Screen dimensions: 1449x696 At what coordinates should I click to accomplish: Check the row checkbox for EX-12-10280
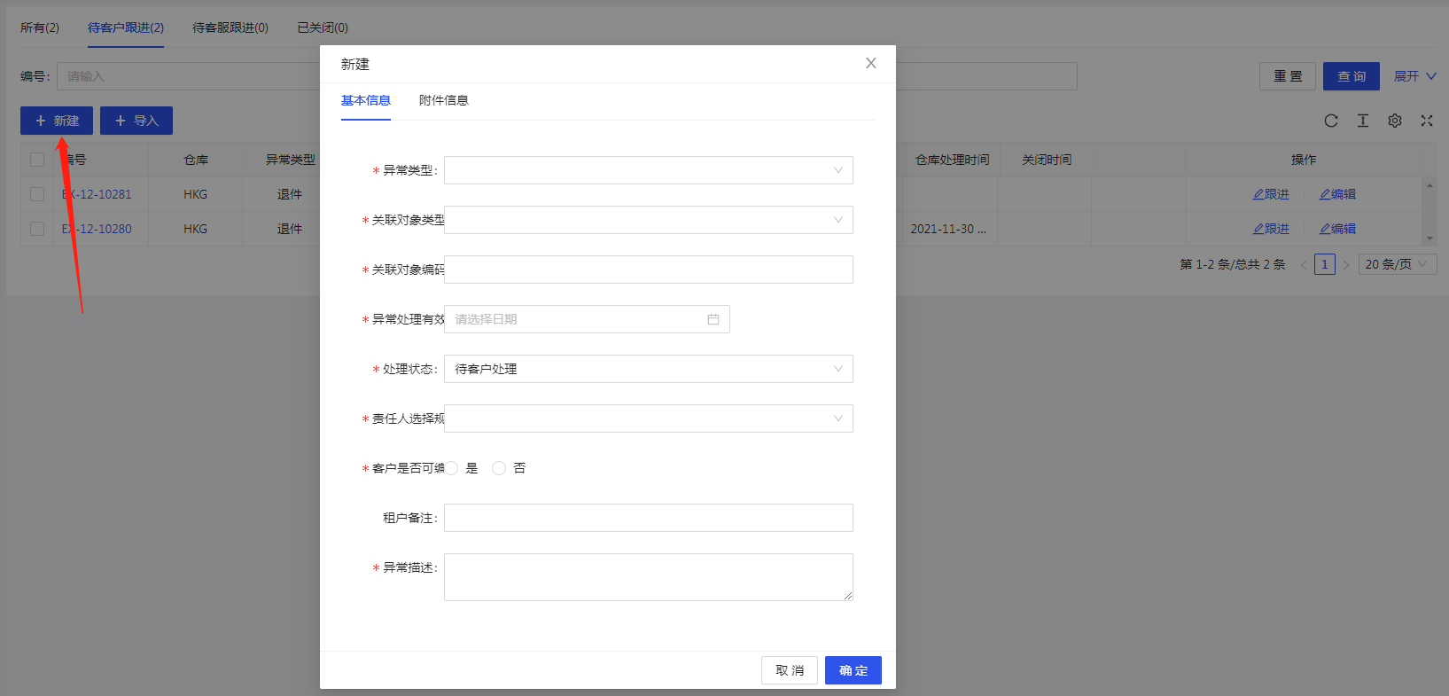click(x=37, y=229)
